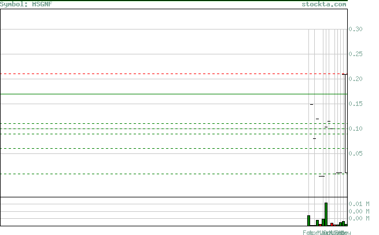Select the 0.05 price axis label
379x235 pixels.
coord(355,154)
